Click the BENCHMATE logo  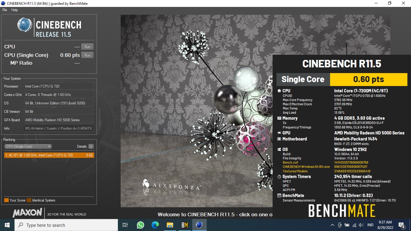pyautogui.click(x=342, y=211)
